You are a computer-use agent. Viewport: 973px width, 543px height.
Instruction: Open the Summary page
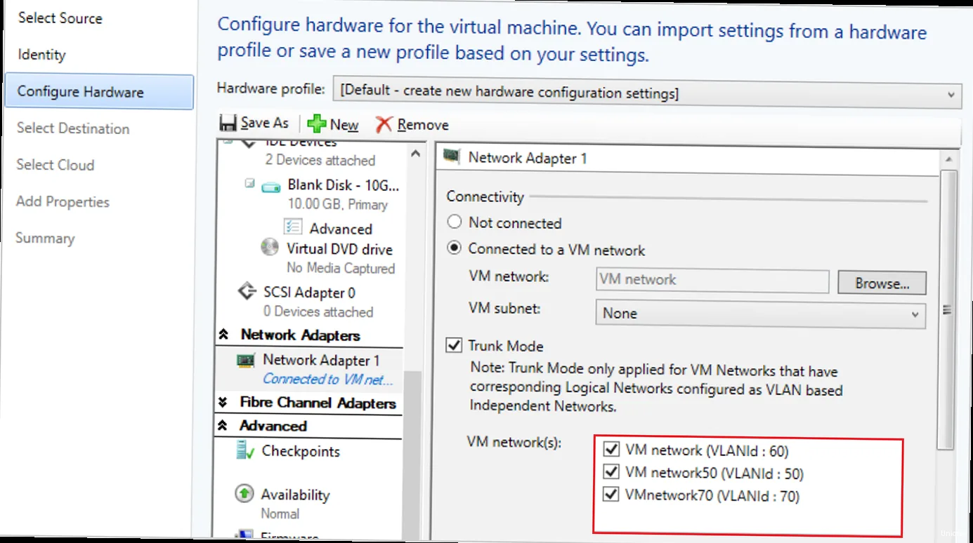pyautogui.click(x=44, y=238)
